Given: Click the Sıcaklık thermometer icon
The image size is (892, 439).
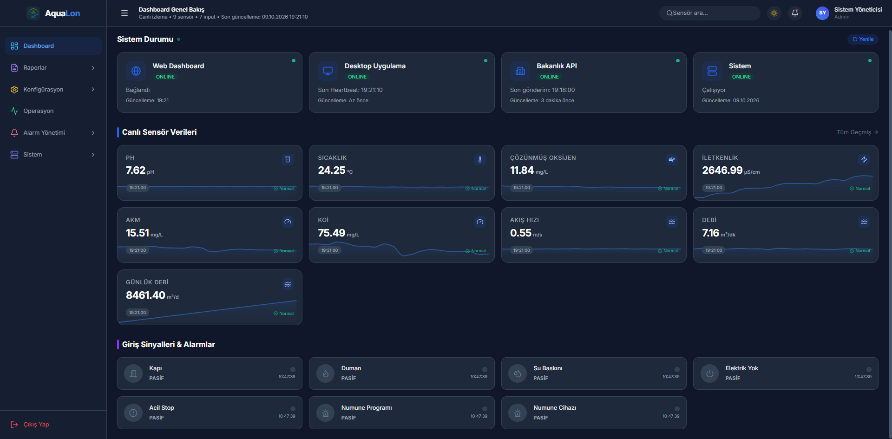Looking at the screenshot, I should (480, 159).
